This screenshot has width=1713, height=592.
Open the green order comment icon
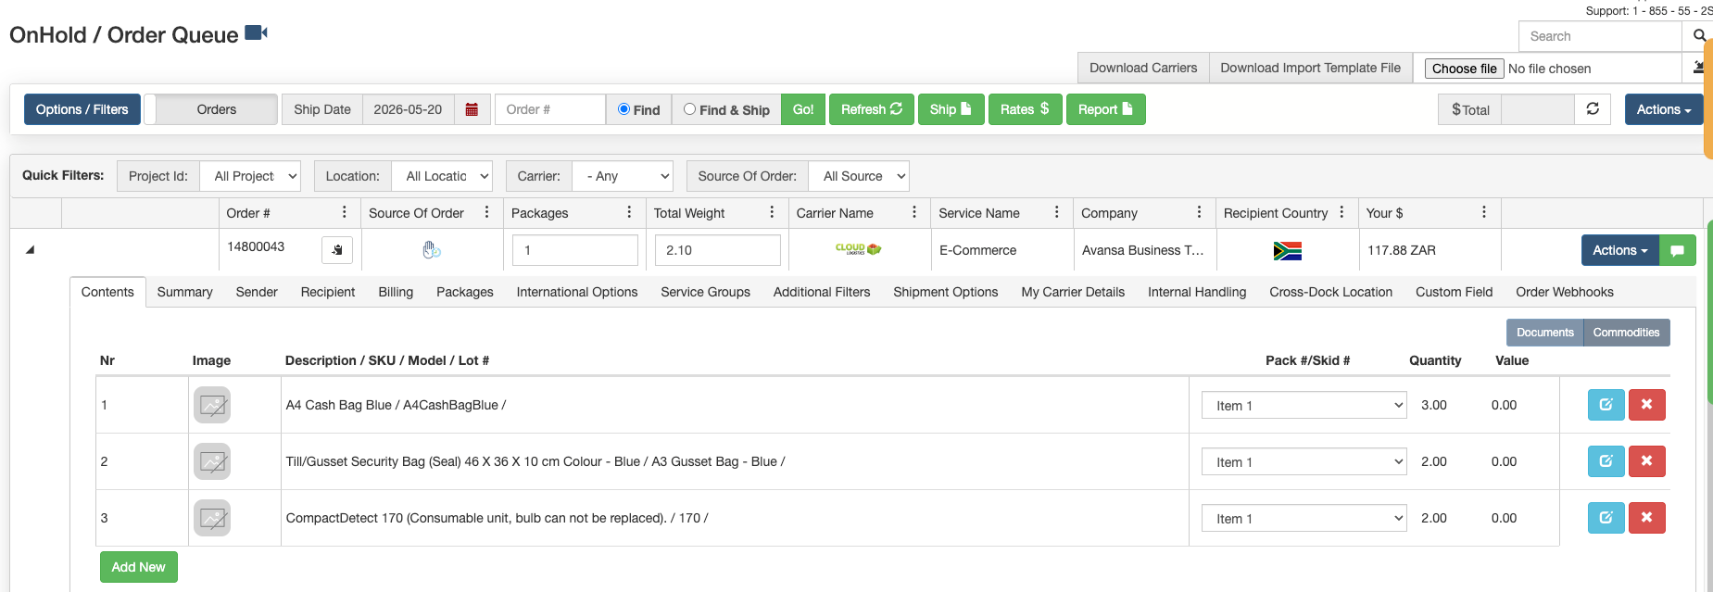(x=1677, y=250)
